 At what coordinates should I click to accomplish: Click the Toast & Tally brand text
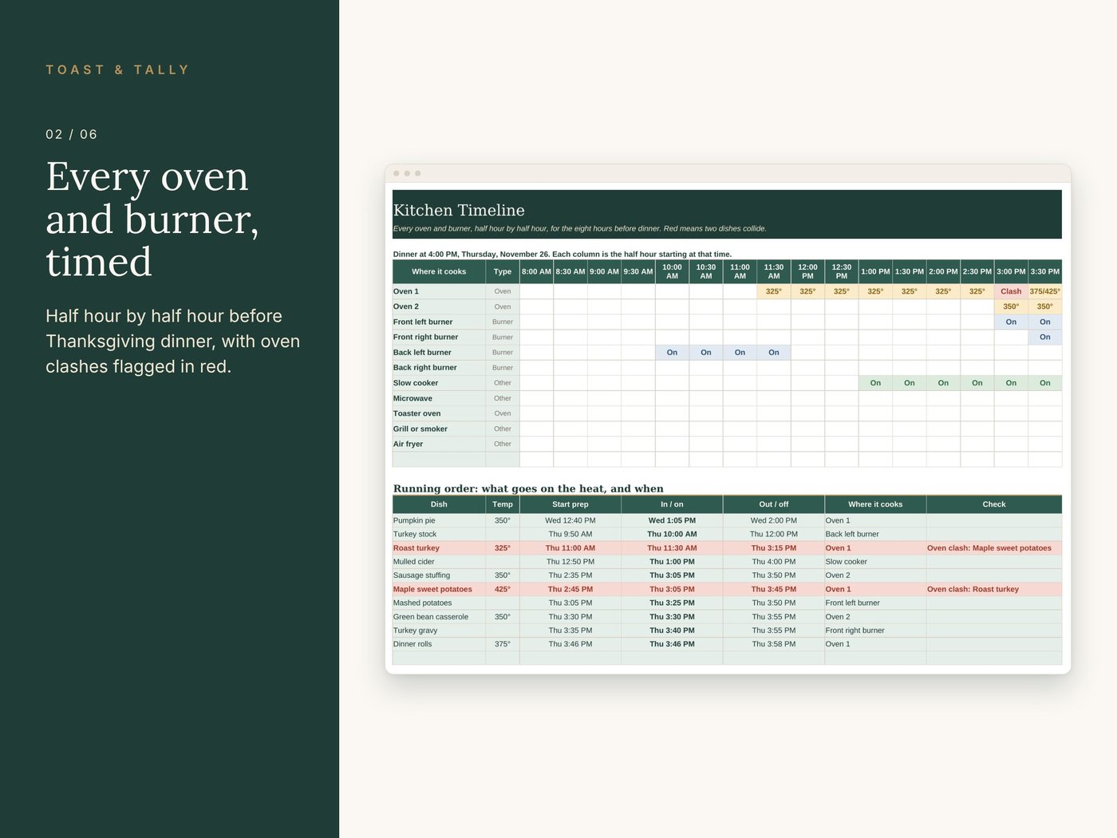tap(117, 69)
